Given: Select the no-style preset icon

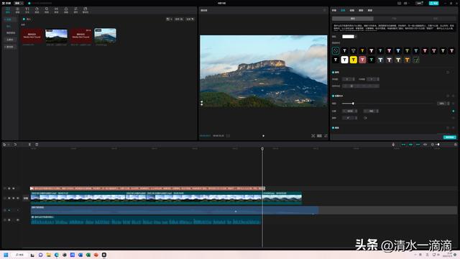Looking at the screenshot, I should 336,51.
